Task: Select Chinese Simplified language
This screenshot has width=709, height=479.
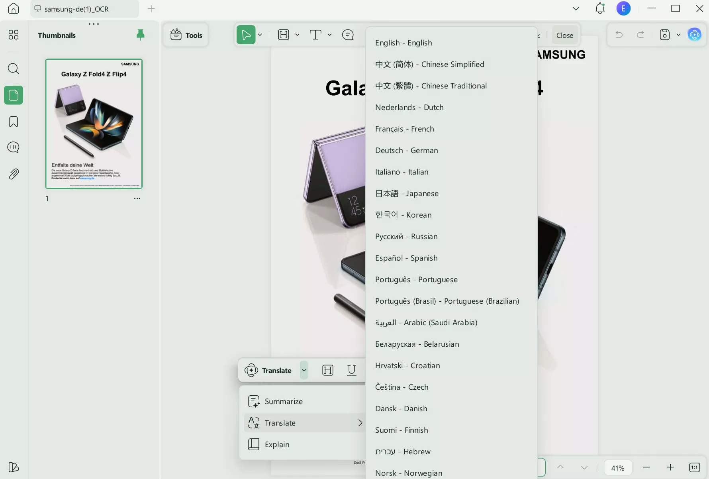Action: [451, 64]
